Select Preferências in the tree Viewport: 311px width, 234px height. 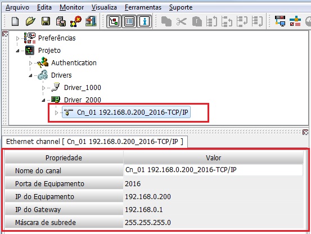(x=57, y=38)
